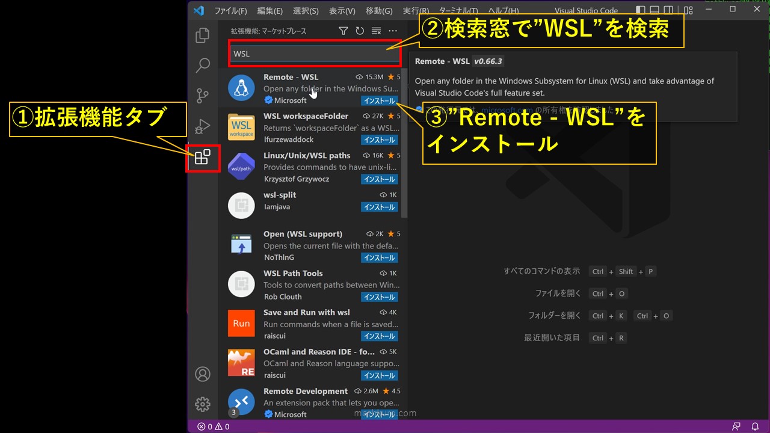Install the WSL workspaceFolder extension
This screenshot has height=433, width=770.
379,140
